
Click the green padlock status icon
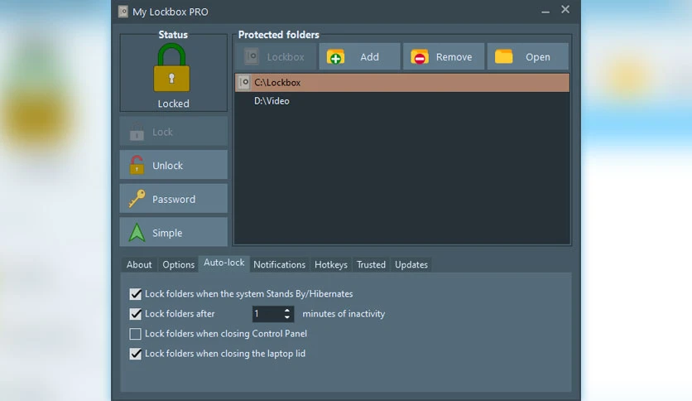(x=171, y=67)
